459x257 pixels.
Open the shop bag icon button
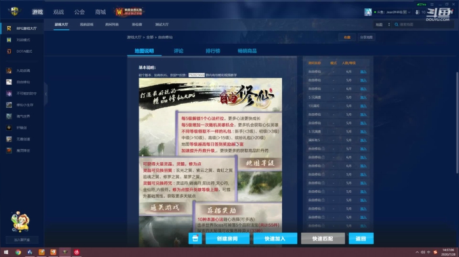[195, 239]
